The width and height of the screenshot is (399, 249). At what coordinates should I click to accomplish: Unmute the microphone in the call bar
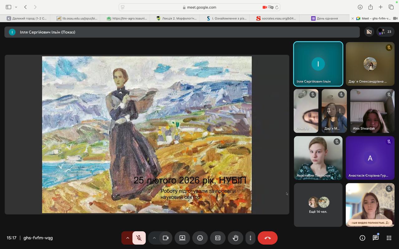pyautogui.click(x=139, y=238)
